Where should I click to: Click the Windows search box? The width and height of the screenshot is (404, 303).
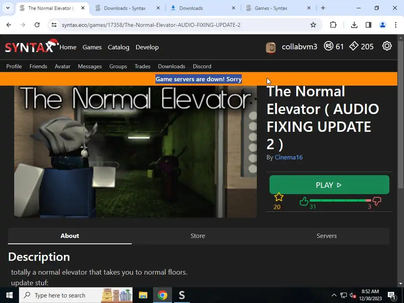[76, 295]
